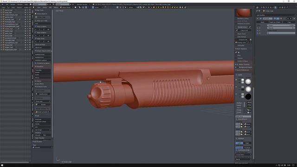
Task: Open the viewport shading selector
Action: [76, 7]
